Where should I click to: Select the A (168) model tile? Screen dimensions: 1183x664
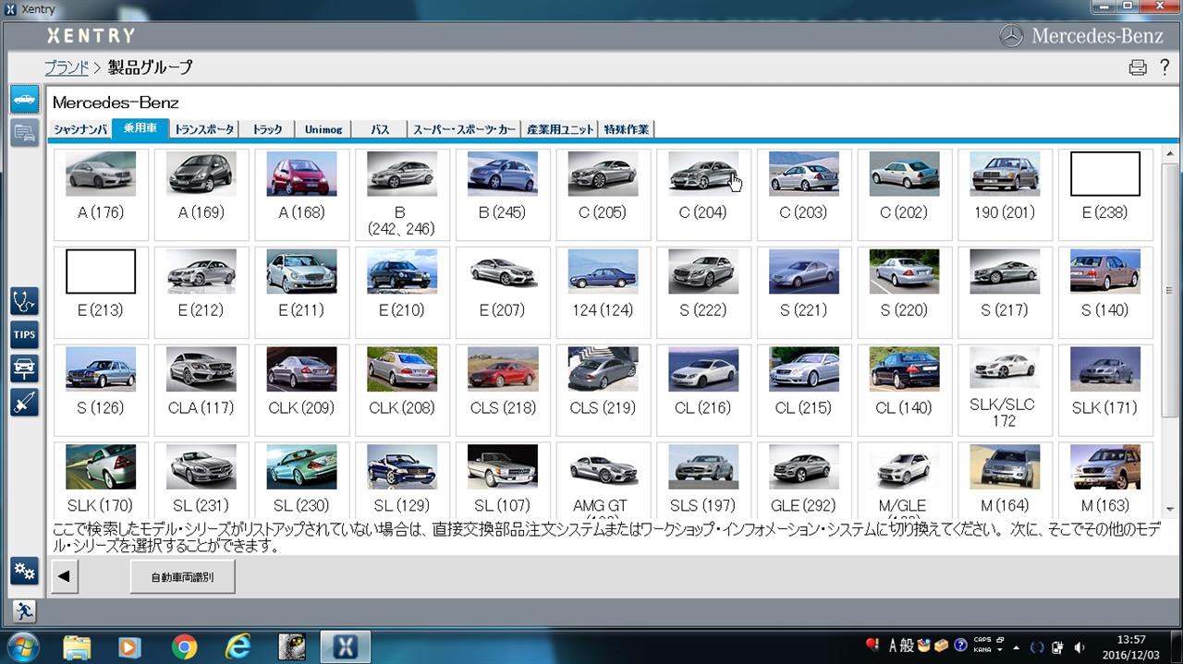[x=302, y=194]
